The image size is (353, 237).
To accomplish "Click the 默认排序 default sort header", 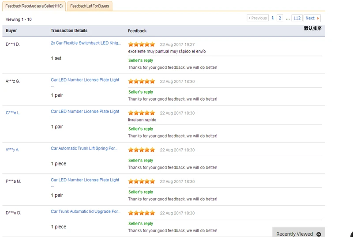I will pos(313,28).
